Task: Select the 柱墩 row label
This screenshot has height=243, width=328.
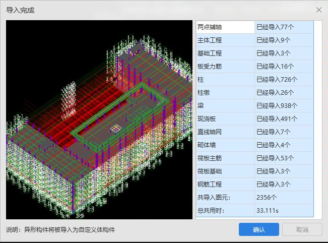Action: coord(225,93)
